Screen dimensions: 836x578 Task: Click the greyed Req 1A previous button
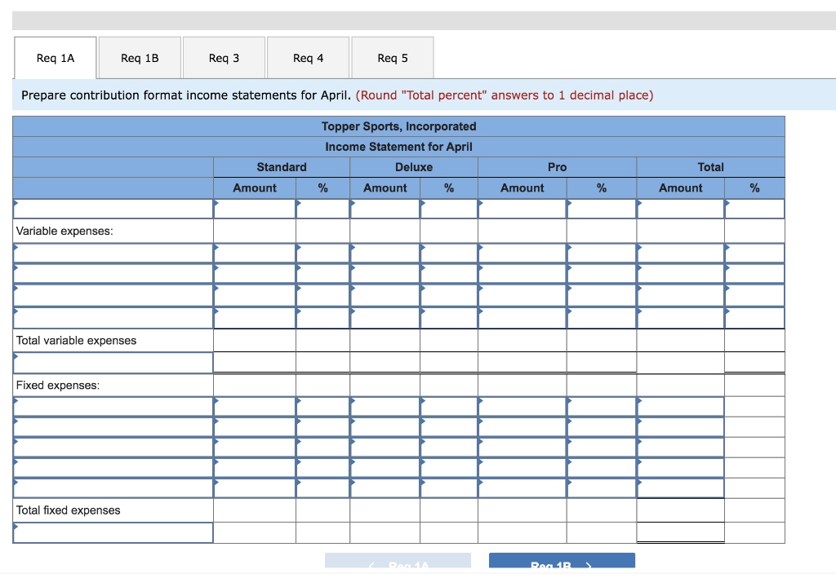pos(398,561)
